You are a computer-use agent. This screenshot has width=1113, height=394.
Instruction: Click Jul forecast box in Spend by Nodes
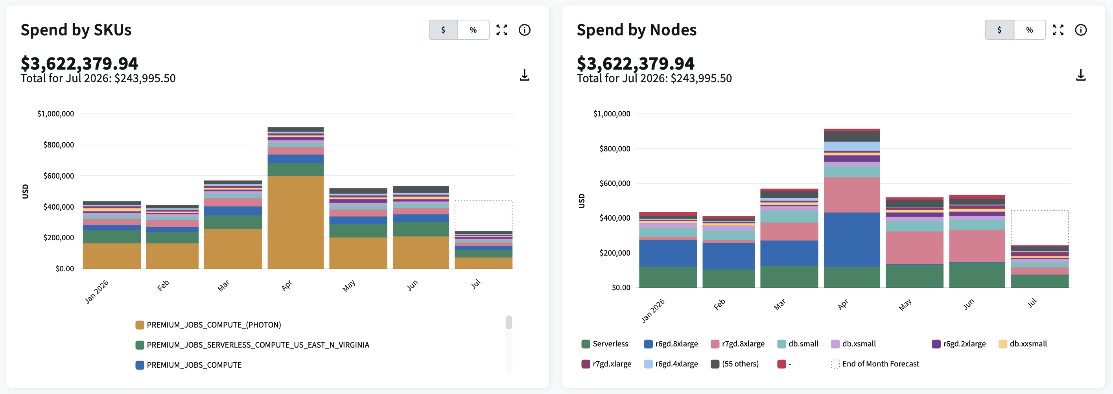coord(1039,228)
